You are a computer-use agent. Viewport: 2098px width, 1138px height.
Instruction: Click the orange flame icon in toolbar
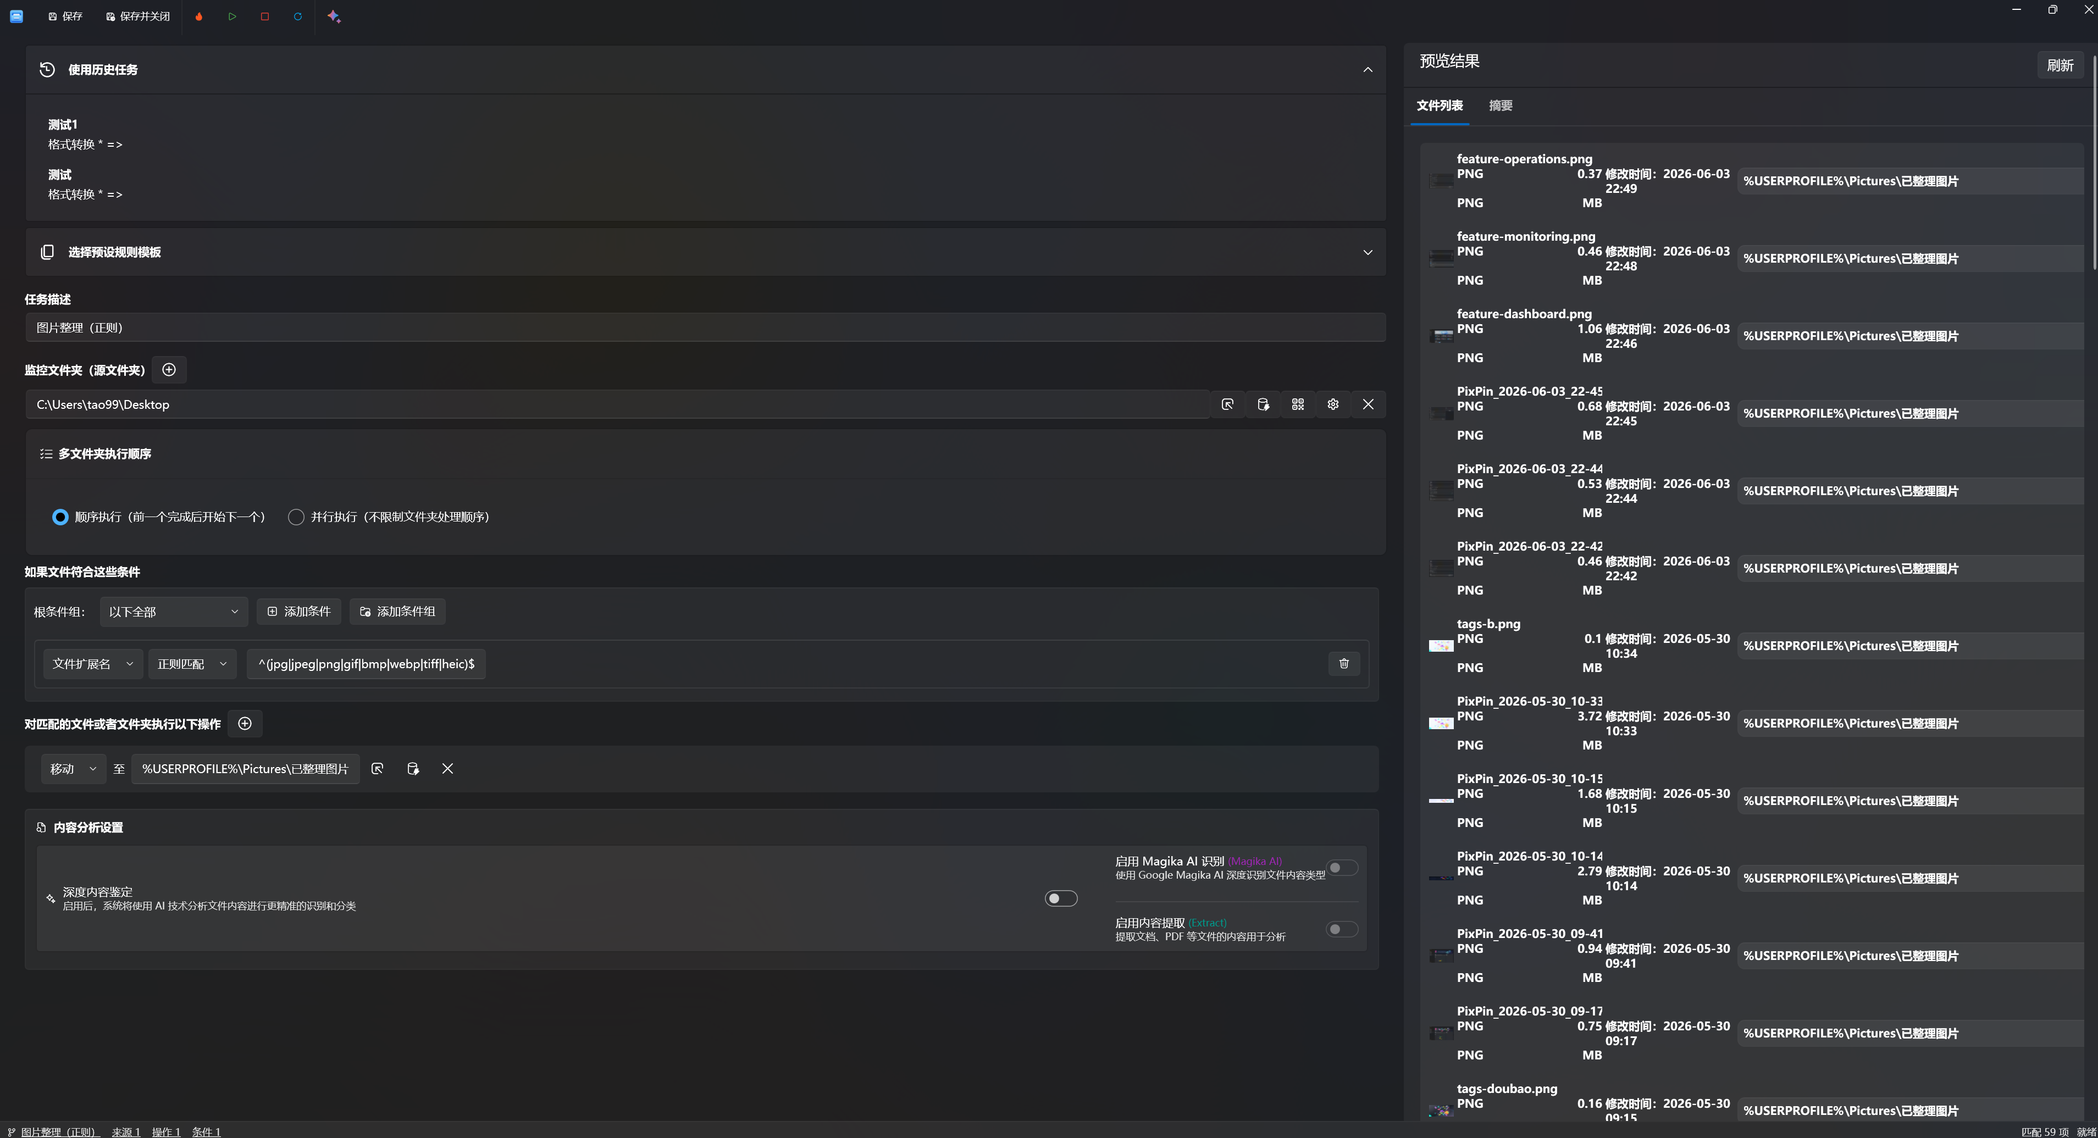pyautogui.click(x=199, y=16)
